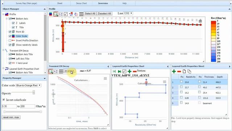Screen dimensions: 232x131
Task: Collapse the Profile tree node
Action: click(x=3, y=14)
